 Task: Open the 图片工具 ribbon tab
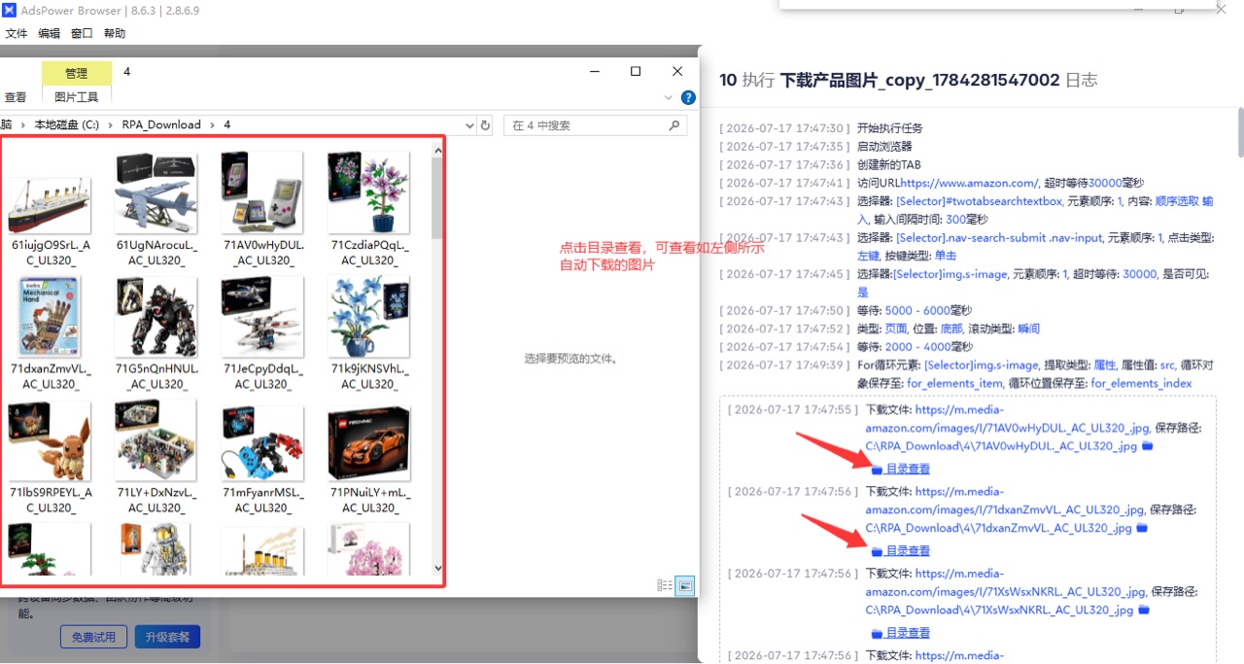coord(77,97)
